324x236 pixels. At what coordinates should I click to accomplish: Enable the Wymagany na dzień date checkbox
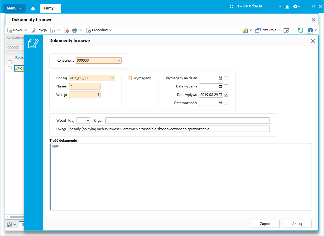226,78
